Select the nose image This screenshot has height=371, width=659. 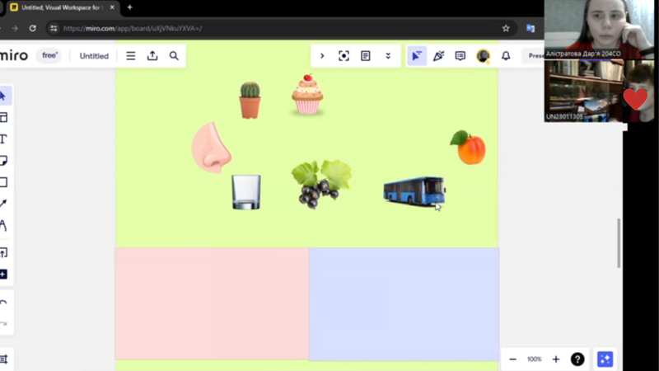(x=211, y=148)
